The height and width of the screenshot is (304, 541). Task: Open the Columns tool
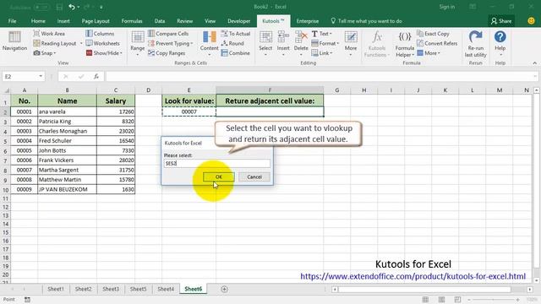tap(100, 34)
